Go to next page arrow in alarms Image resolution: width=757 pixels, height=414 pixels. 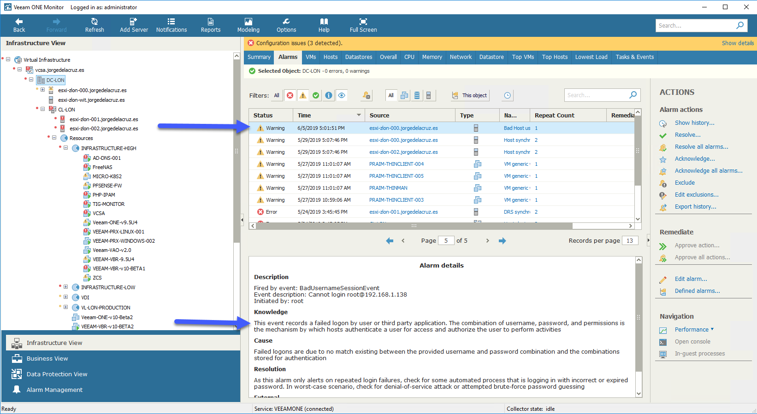[x=487, y=241]
